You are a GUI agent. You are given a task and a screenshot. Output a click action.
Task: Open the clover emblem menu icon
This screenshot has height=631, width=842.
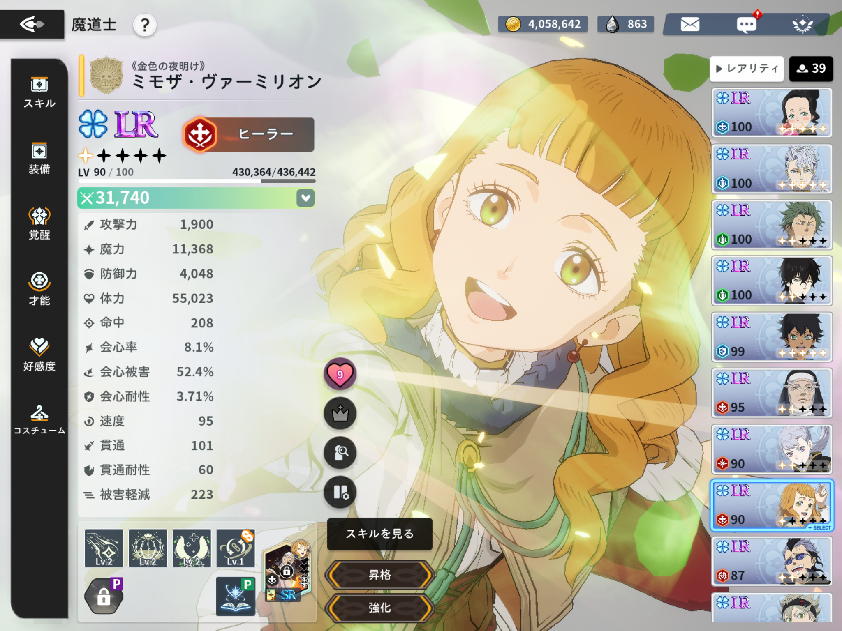802,25
